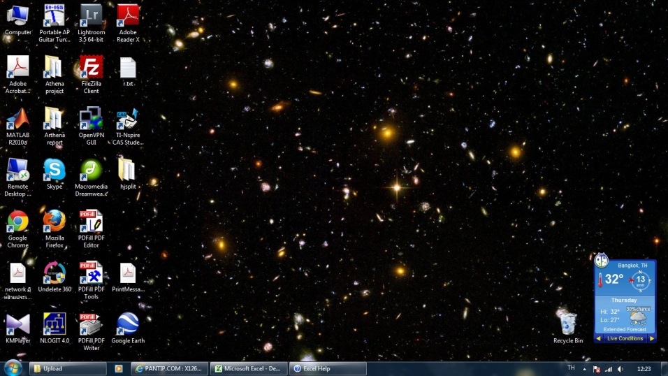
Task: Click the 12:23 taskbar clock
Action: (644, 369)
